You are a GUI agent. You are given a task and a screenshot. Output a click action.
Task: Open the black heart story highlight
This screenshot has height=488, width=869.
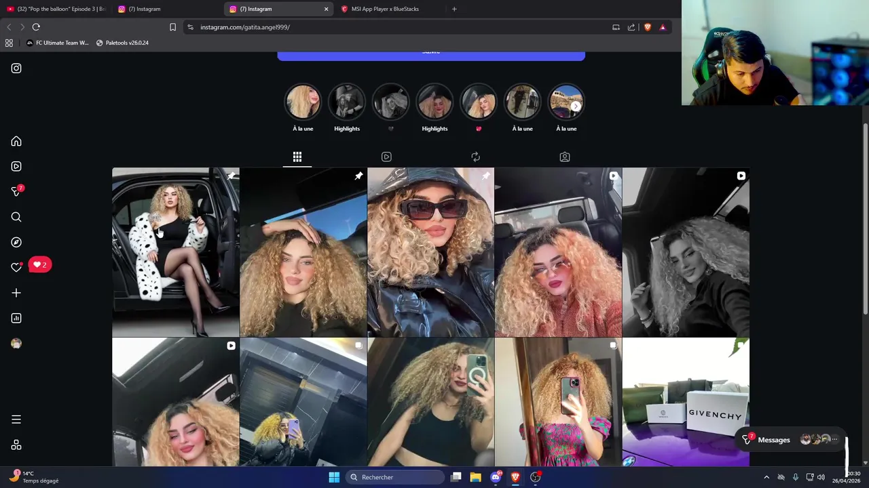[390, 102]
